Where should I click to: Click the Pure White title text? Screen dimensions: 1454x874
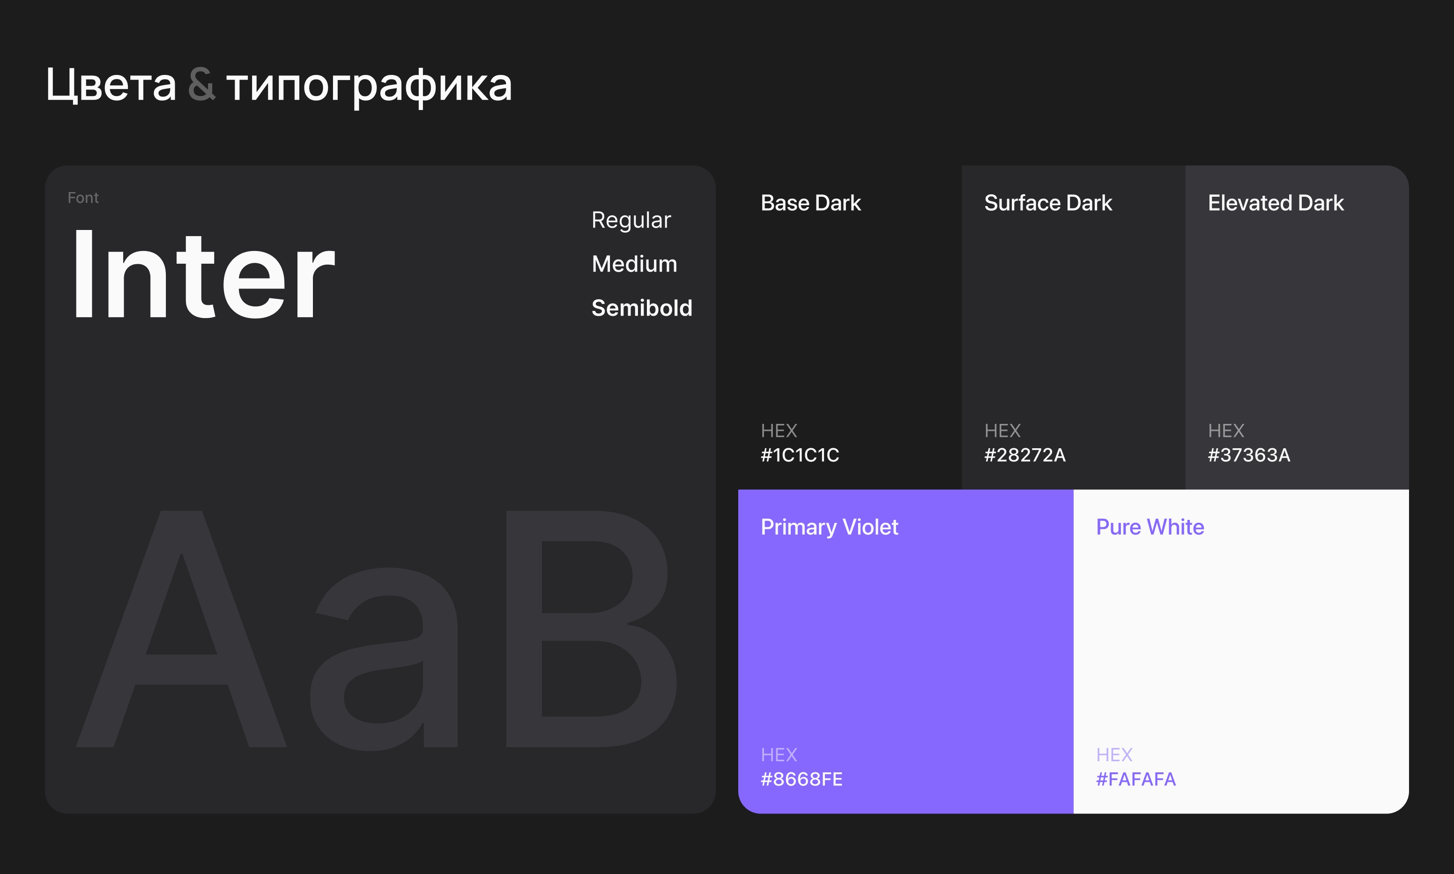[x=1150, y=527]
